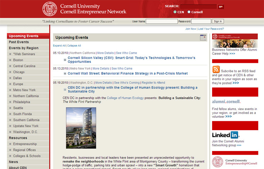Open the calendar icon in Upcoming Events header

coord(203,37)
